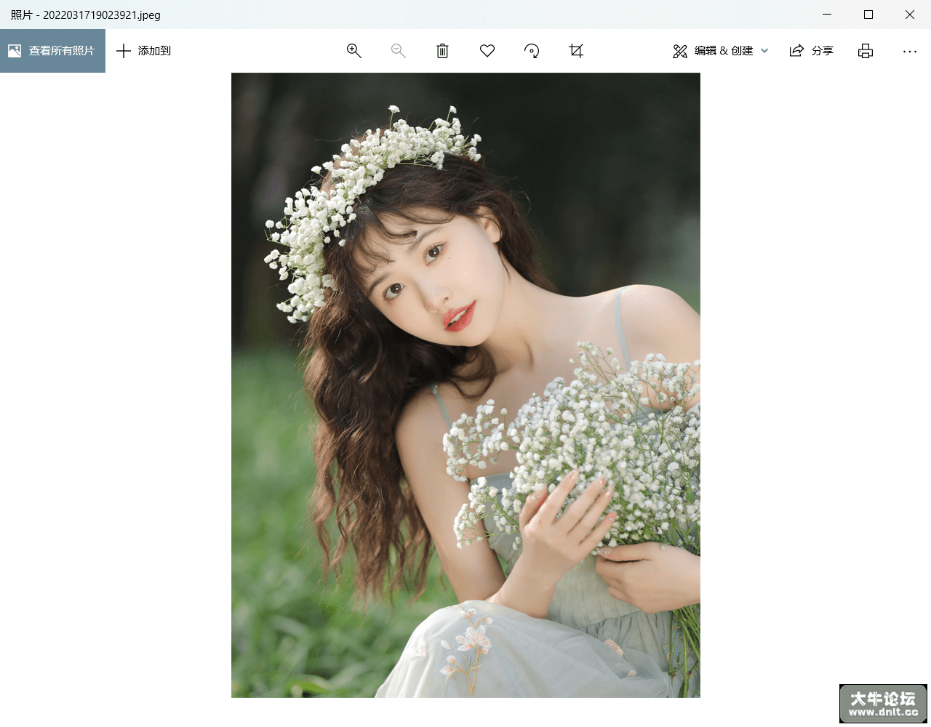Click the displayed portrait photo
This screenshot has width=931, height=727.
pyautogui.click(x=465, y=385)
